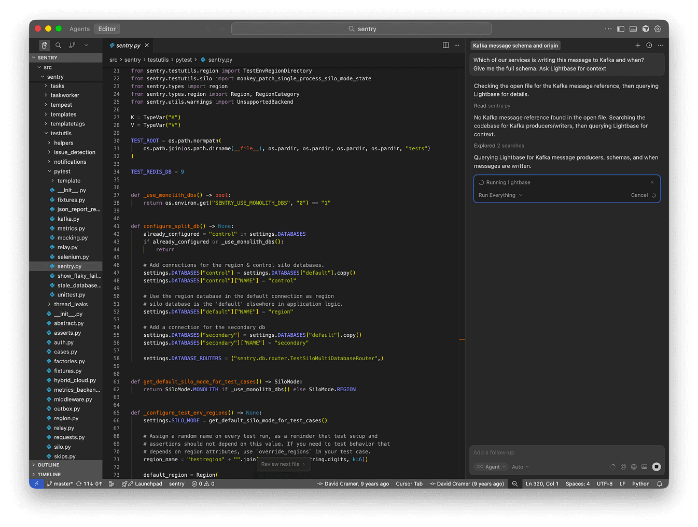Click the @ mention context icon

pyautogui.click(x=623, y=467)
